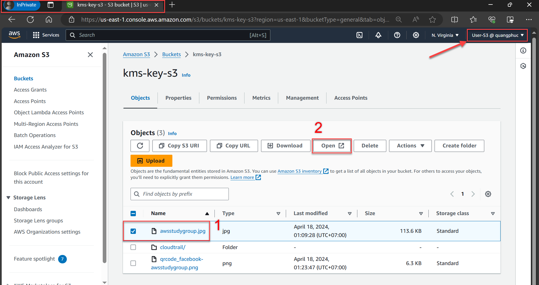Download the selected object
The width and height of the screenshot is (539, 285).
coord(286,146)
